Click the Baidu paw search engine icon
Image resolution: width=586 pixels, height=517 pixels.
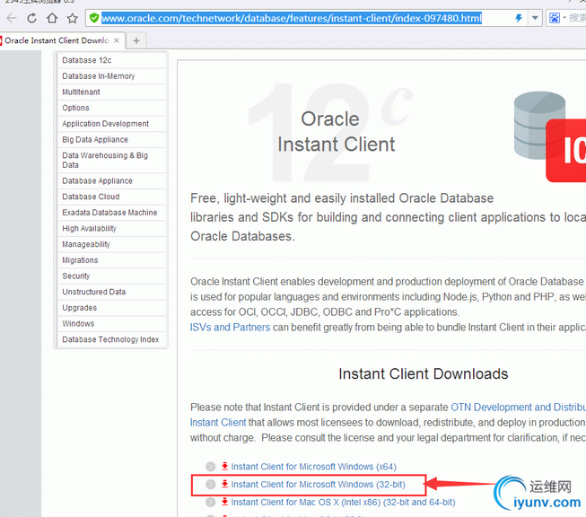[x=555, y=18]
